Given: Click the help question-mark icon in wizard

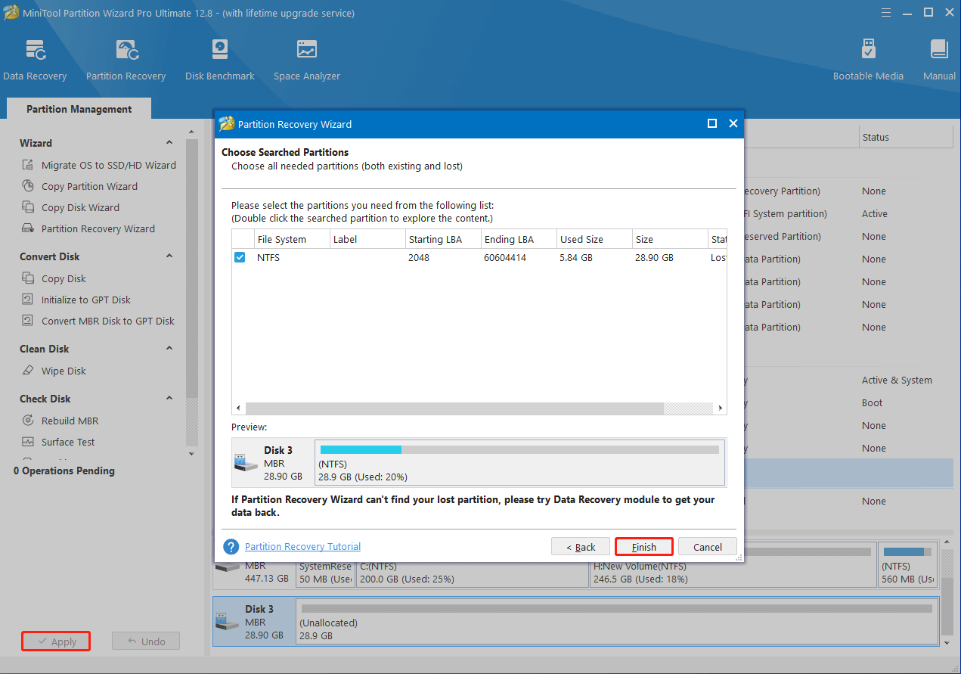Looking at the screenshot, I should [231, 546].
